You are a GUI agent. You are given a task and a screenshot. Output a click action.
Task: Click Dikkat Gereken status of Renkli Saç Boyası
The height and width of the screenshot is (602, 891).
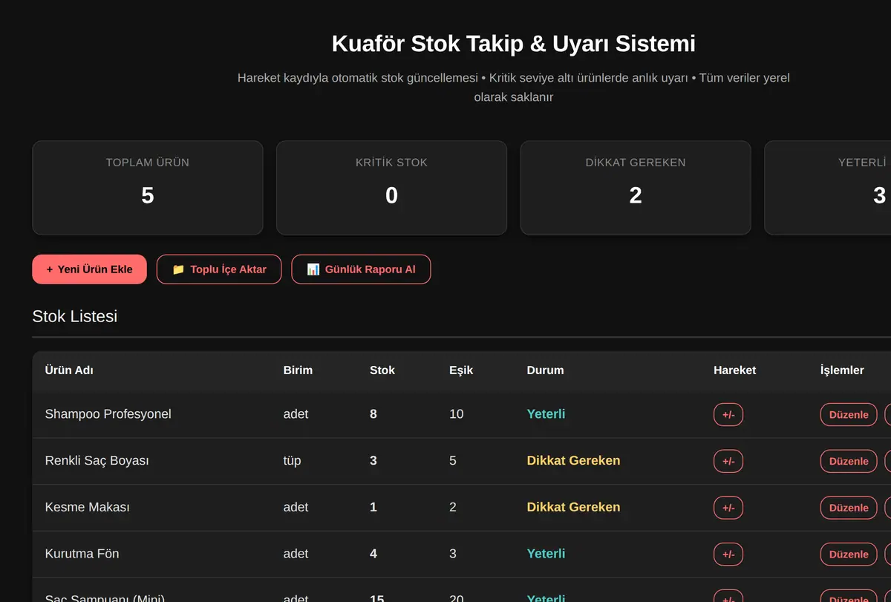573,460
